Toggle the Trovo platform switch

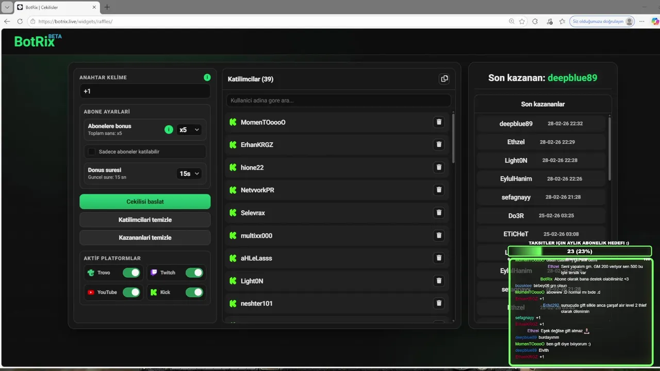[131, 273]
